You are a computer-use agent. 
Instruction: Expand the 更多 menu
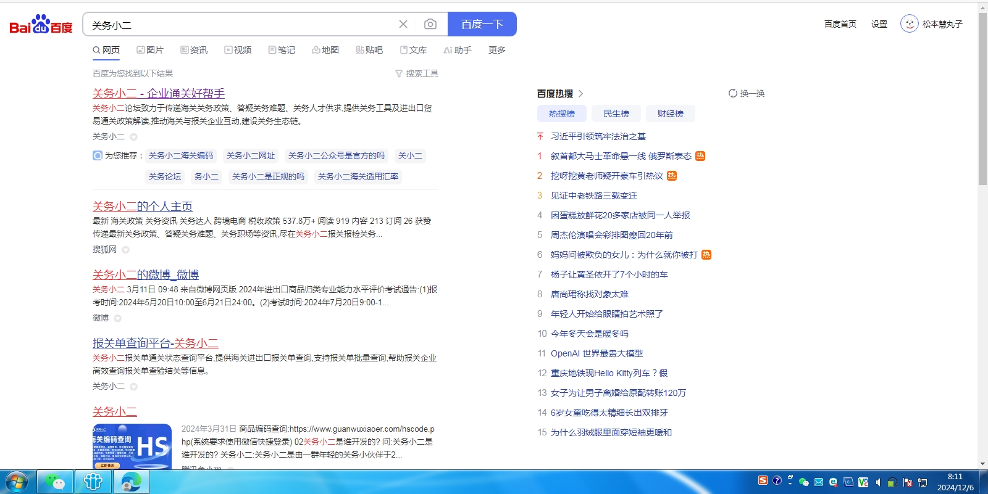pos(497,50)
